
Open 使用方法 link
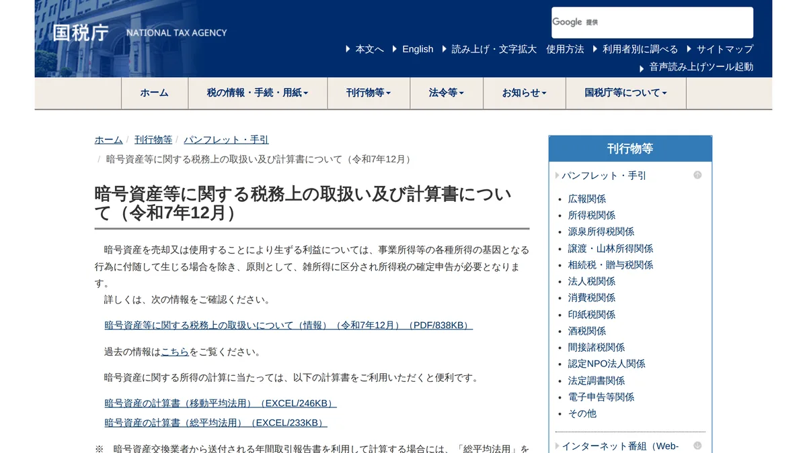point(565,49)
